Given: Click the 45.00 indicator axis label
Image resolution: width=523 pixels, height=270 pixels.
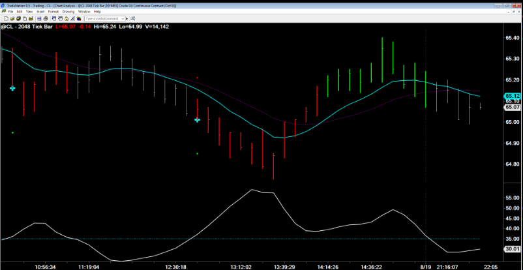Looking at the screenshot, I should (513, 218).
